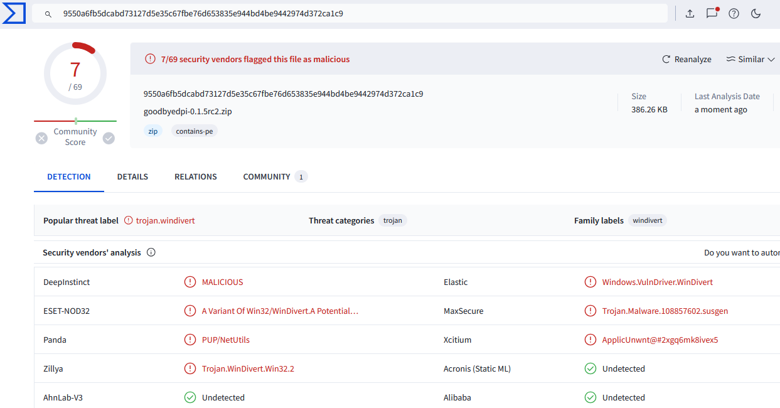Open the help question mark icon
Image resolution: width=780 pixels, height=408 pixels.
pyautogui.click(x=734, y=13)
